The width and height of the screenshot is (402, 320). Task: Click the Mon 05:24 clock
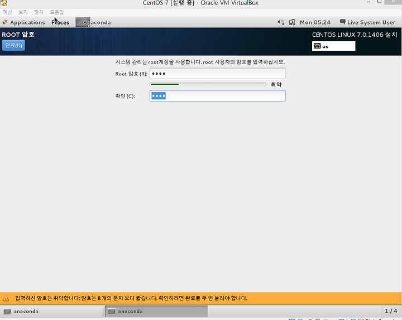(x=315, y=22)
